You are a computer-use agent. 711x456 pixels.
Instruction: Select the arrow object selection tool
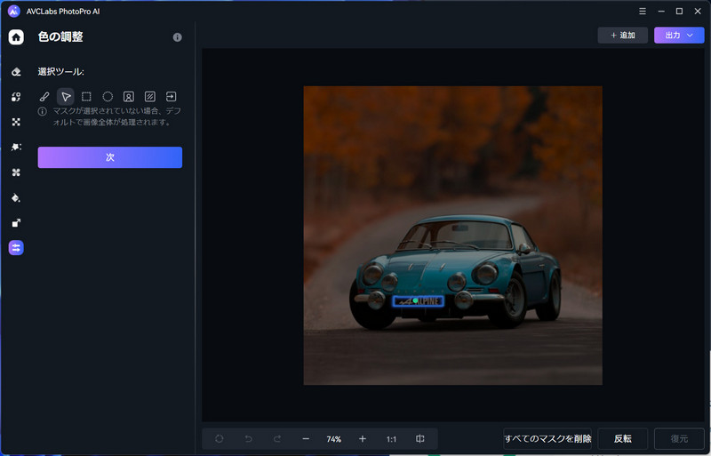pos(66,97)
